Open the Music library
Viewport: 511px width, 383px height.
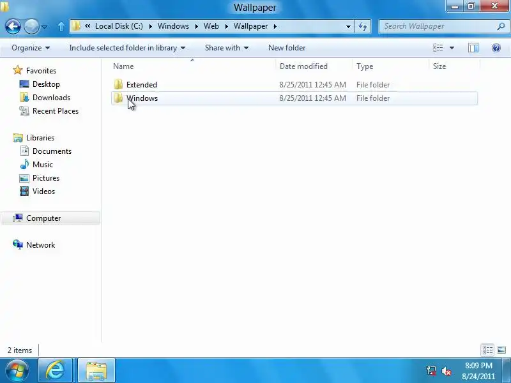click(x=42, y=165)
